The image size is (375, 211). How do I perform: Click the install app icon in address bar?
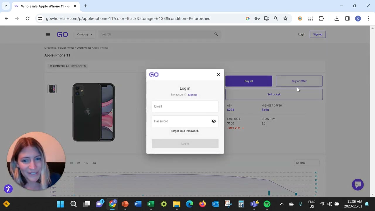[267, 18]
